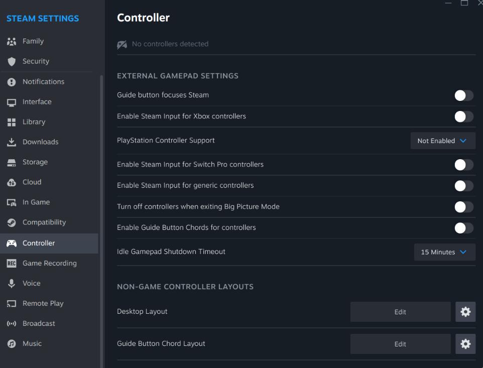
Task: Click the Voice microphone icon
Action: pyautogui.click(x=12, y=283)
